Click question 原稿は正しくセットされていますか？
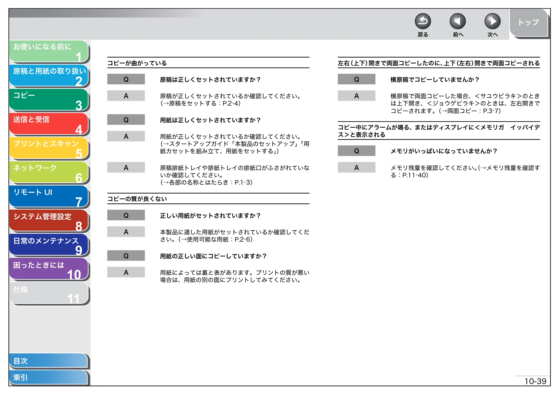The width and height of the screenshot is (559, 395). 210,80
